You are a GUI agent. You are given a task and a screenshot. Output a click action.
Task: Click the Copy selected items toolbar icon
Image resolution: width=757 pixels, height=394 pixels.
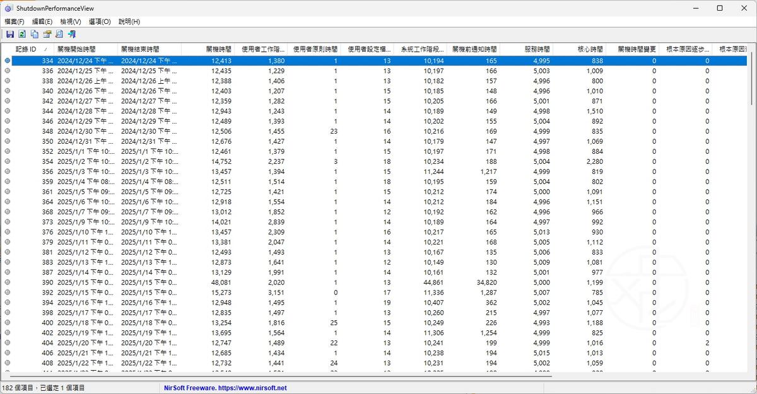pyautogui.click(x=35, y=34)
